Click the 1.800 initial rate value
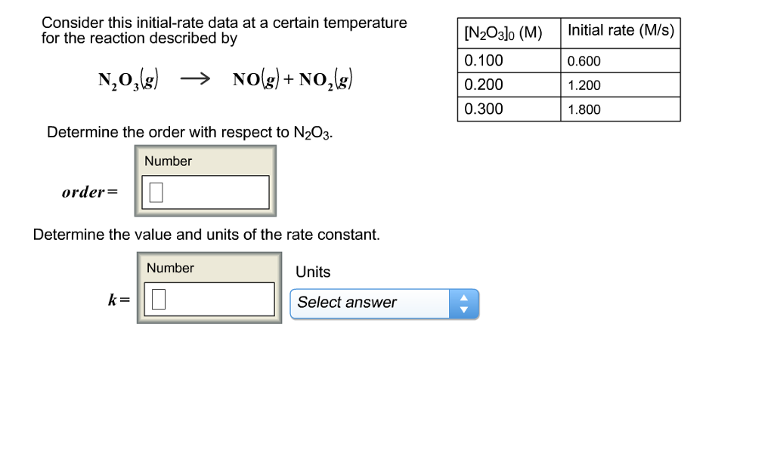This screenshot has height=455, width=774. tap(584, 109)
